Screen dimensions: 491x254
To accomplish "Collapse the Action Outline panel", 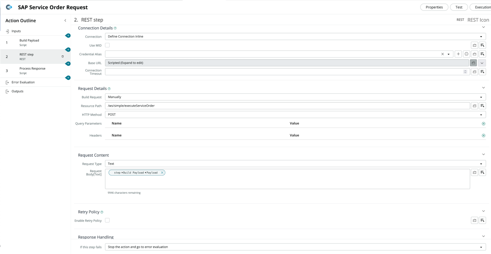I will (65, 21).
